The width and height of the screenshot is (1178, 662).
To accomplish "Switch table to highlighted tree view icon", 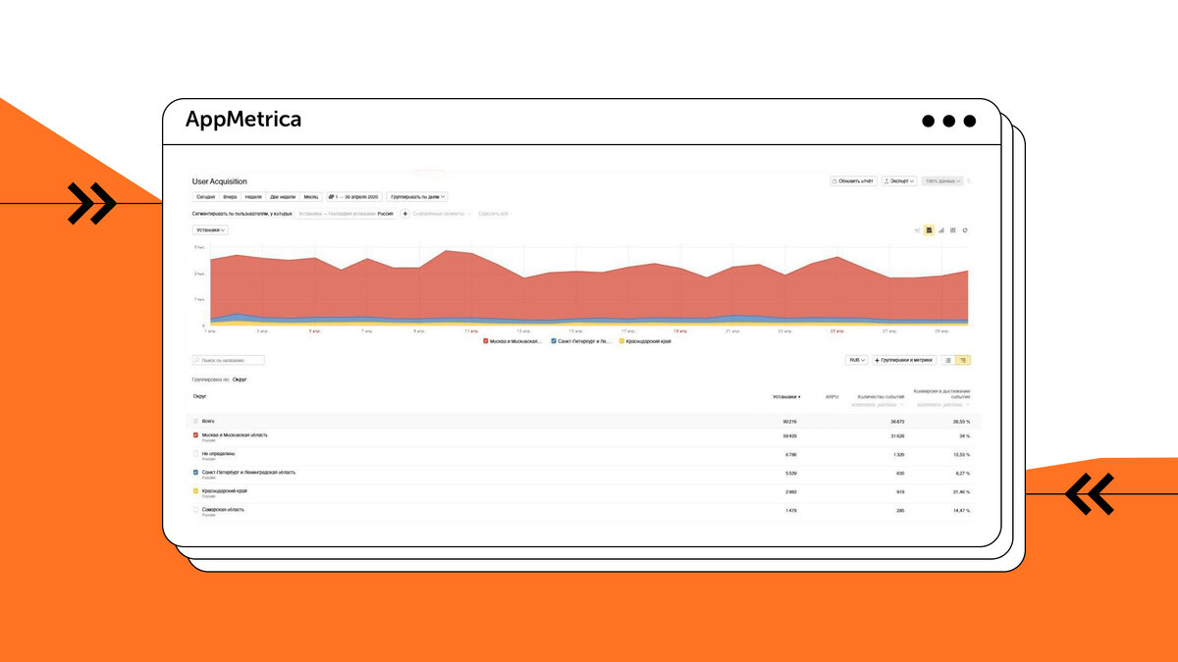I will [x=963, y=361].
